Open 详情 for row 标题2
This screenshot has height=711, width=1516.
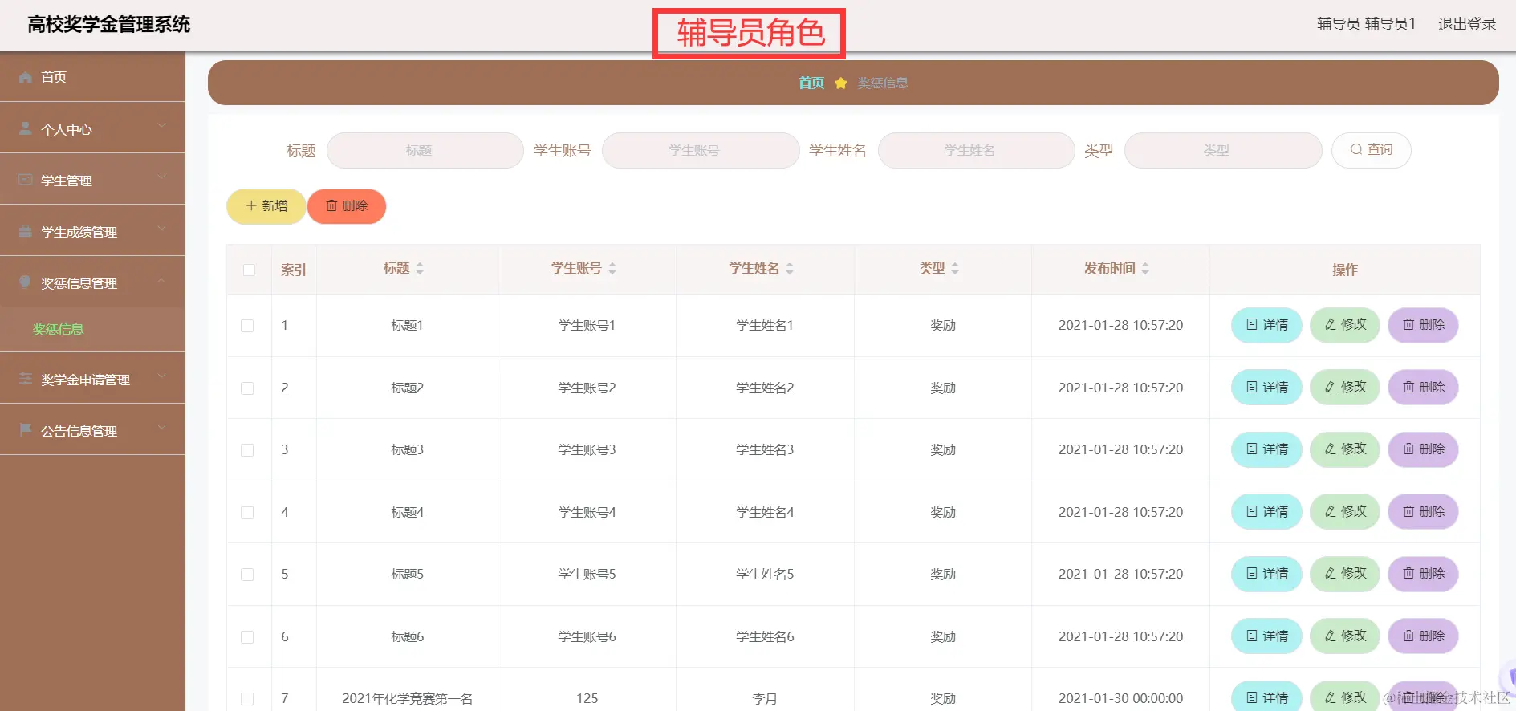click(x=1266, y=388)
